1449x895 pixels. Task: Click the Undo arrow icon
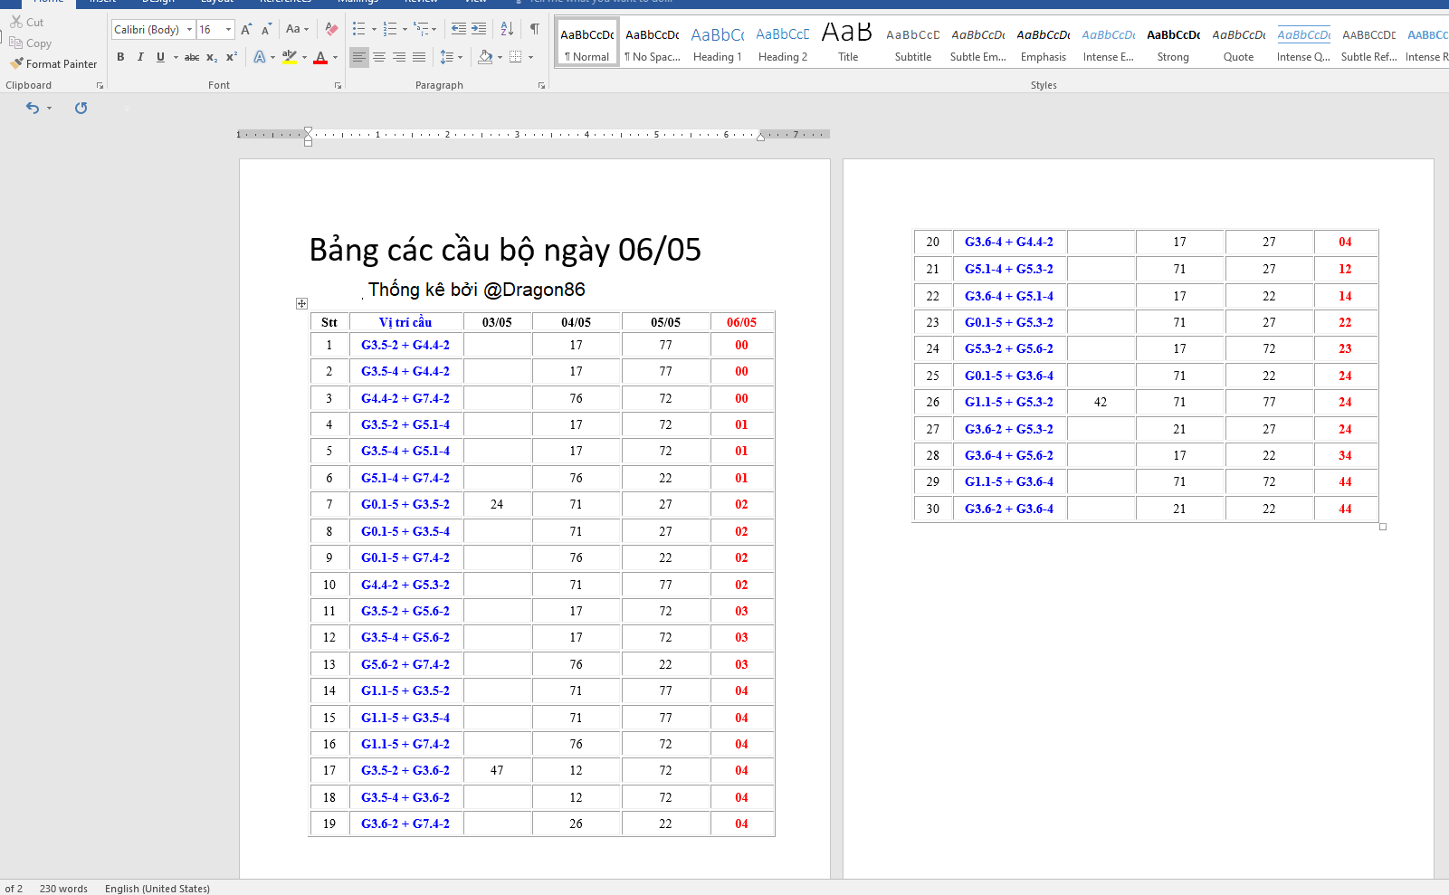point(33,108)
